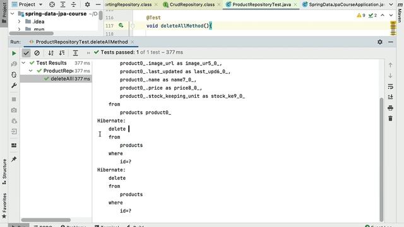Go up the stack trace arrow
404x227 pixels.
(x=390, y=65)
